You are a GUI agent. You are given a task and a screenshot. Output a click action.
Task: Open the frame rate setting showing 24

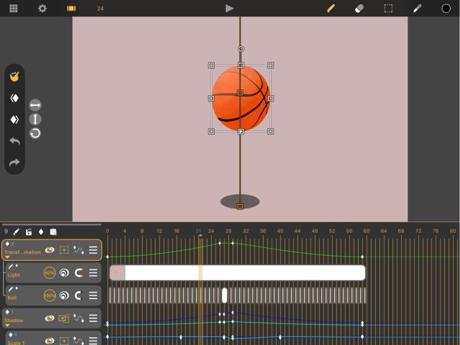(x=100, y=8)
